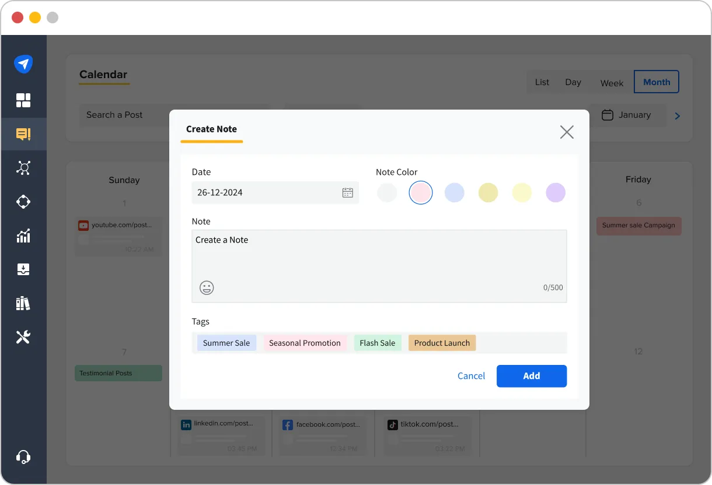Switch to List view
The height and width of the screenshot is (485, 712).
coord(542,82)
